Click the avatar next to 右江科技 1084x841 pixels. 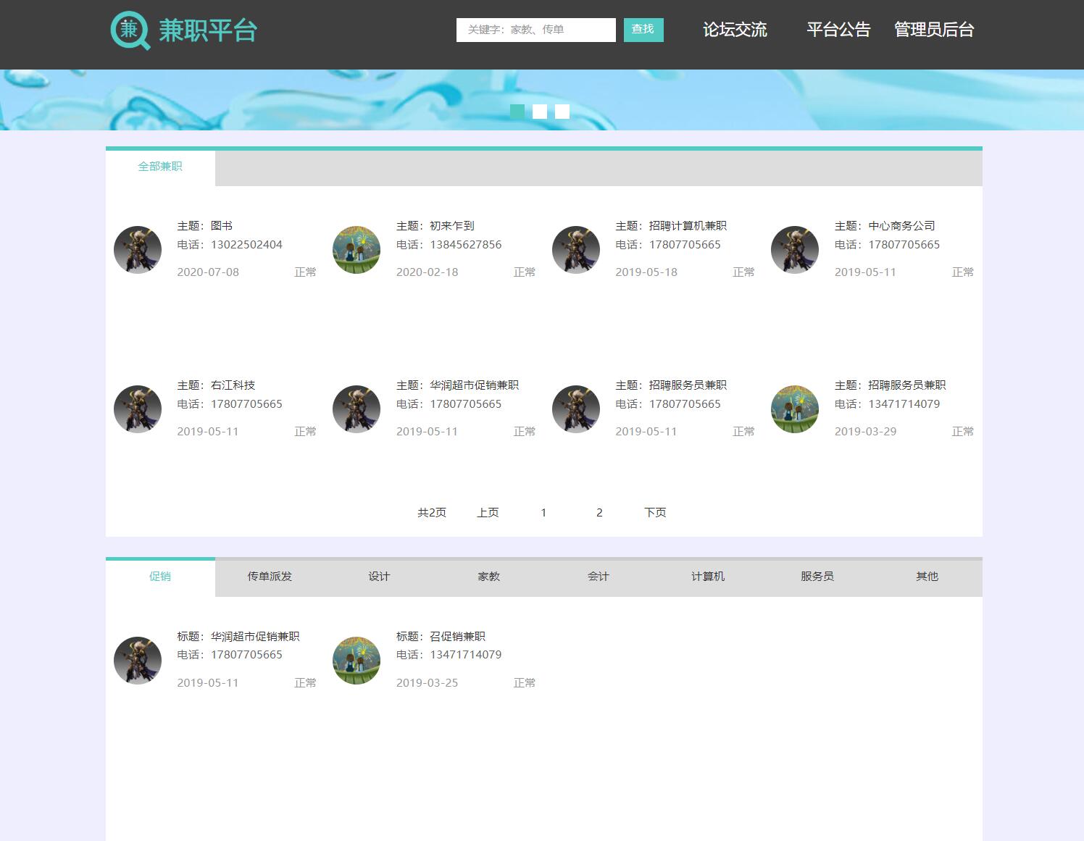pyautogui.click(x=137, y=409)
